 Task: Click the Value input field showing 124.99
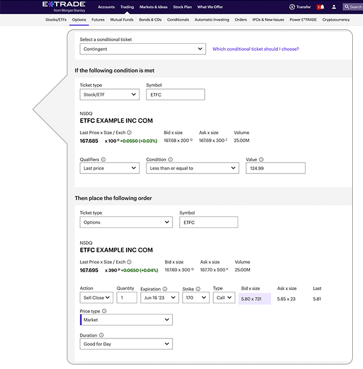[275, 168]
